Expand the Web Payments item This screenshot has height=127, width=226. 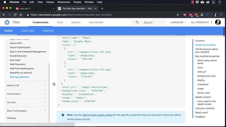(x=8, y=64)
